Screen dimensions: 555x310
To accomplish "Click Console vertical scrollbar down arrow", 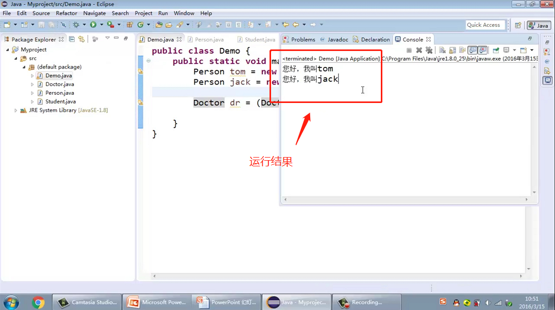I will pyautogui.click(x=534, y=192).
